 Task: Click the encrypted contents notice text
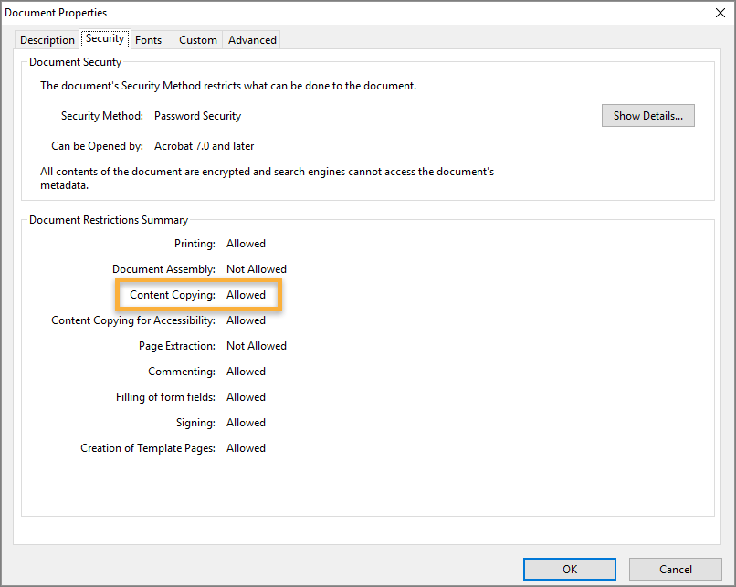click(x=267, y=178)
